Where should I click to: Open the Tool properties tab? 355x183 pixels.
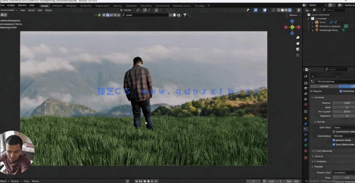point(306,76)
